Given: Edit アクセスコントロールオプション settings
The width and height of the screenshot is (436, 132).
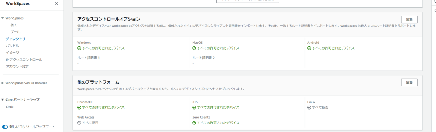Looking at the screenshot, I should point(409,20).
